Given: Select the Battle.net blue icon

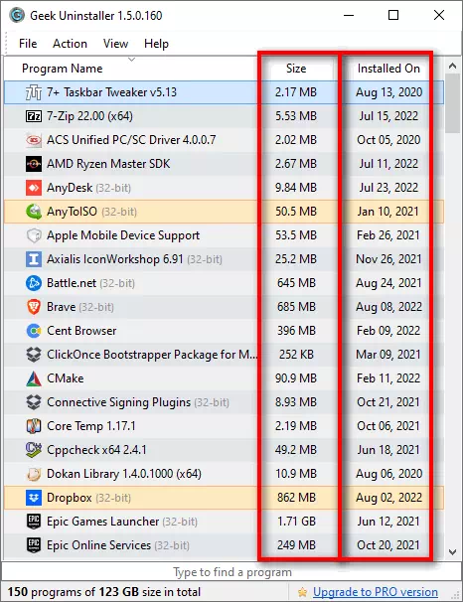Looking at the screenshot, I should pyautogui.click(x=34, y=283).
